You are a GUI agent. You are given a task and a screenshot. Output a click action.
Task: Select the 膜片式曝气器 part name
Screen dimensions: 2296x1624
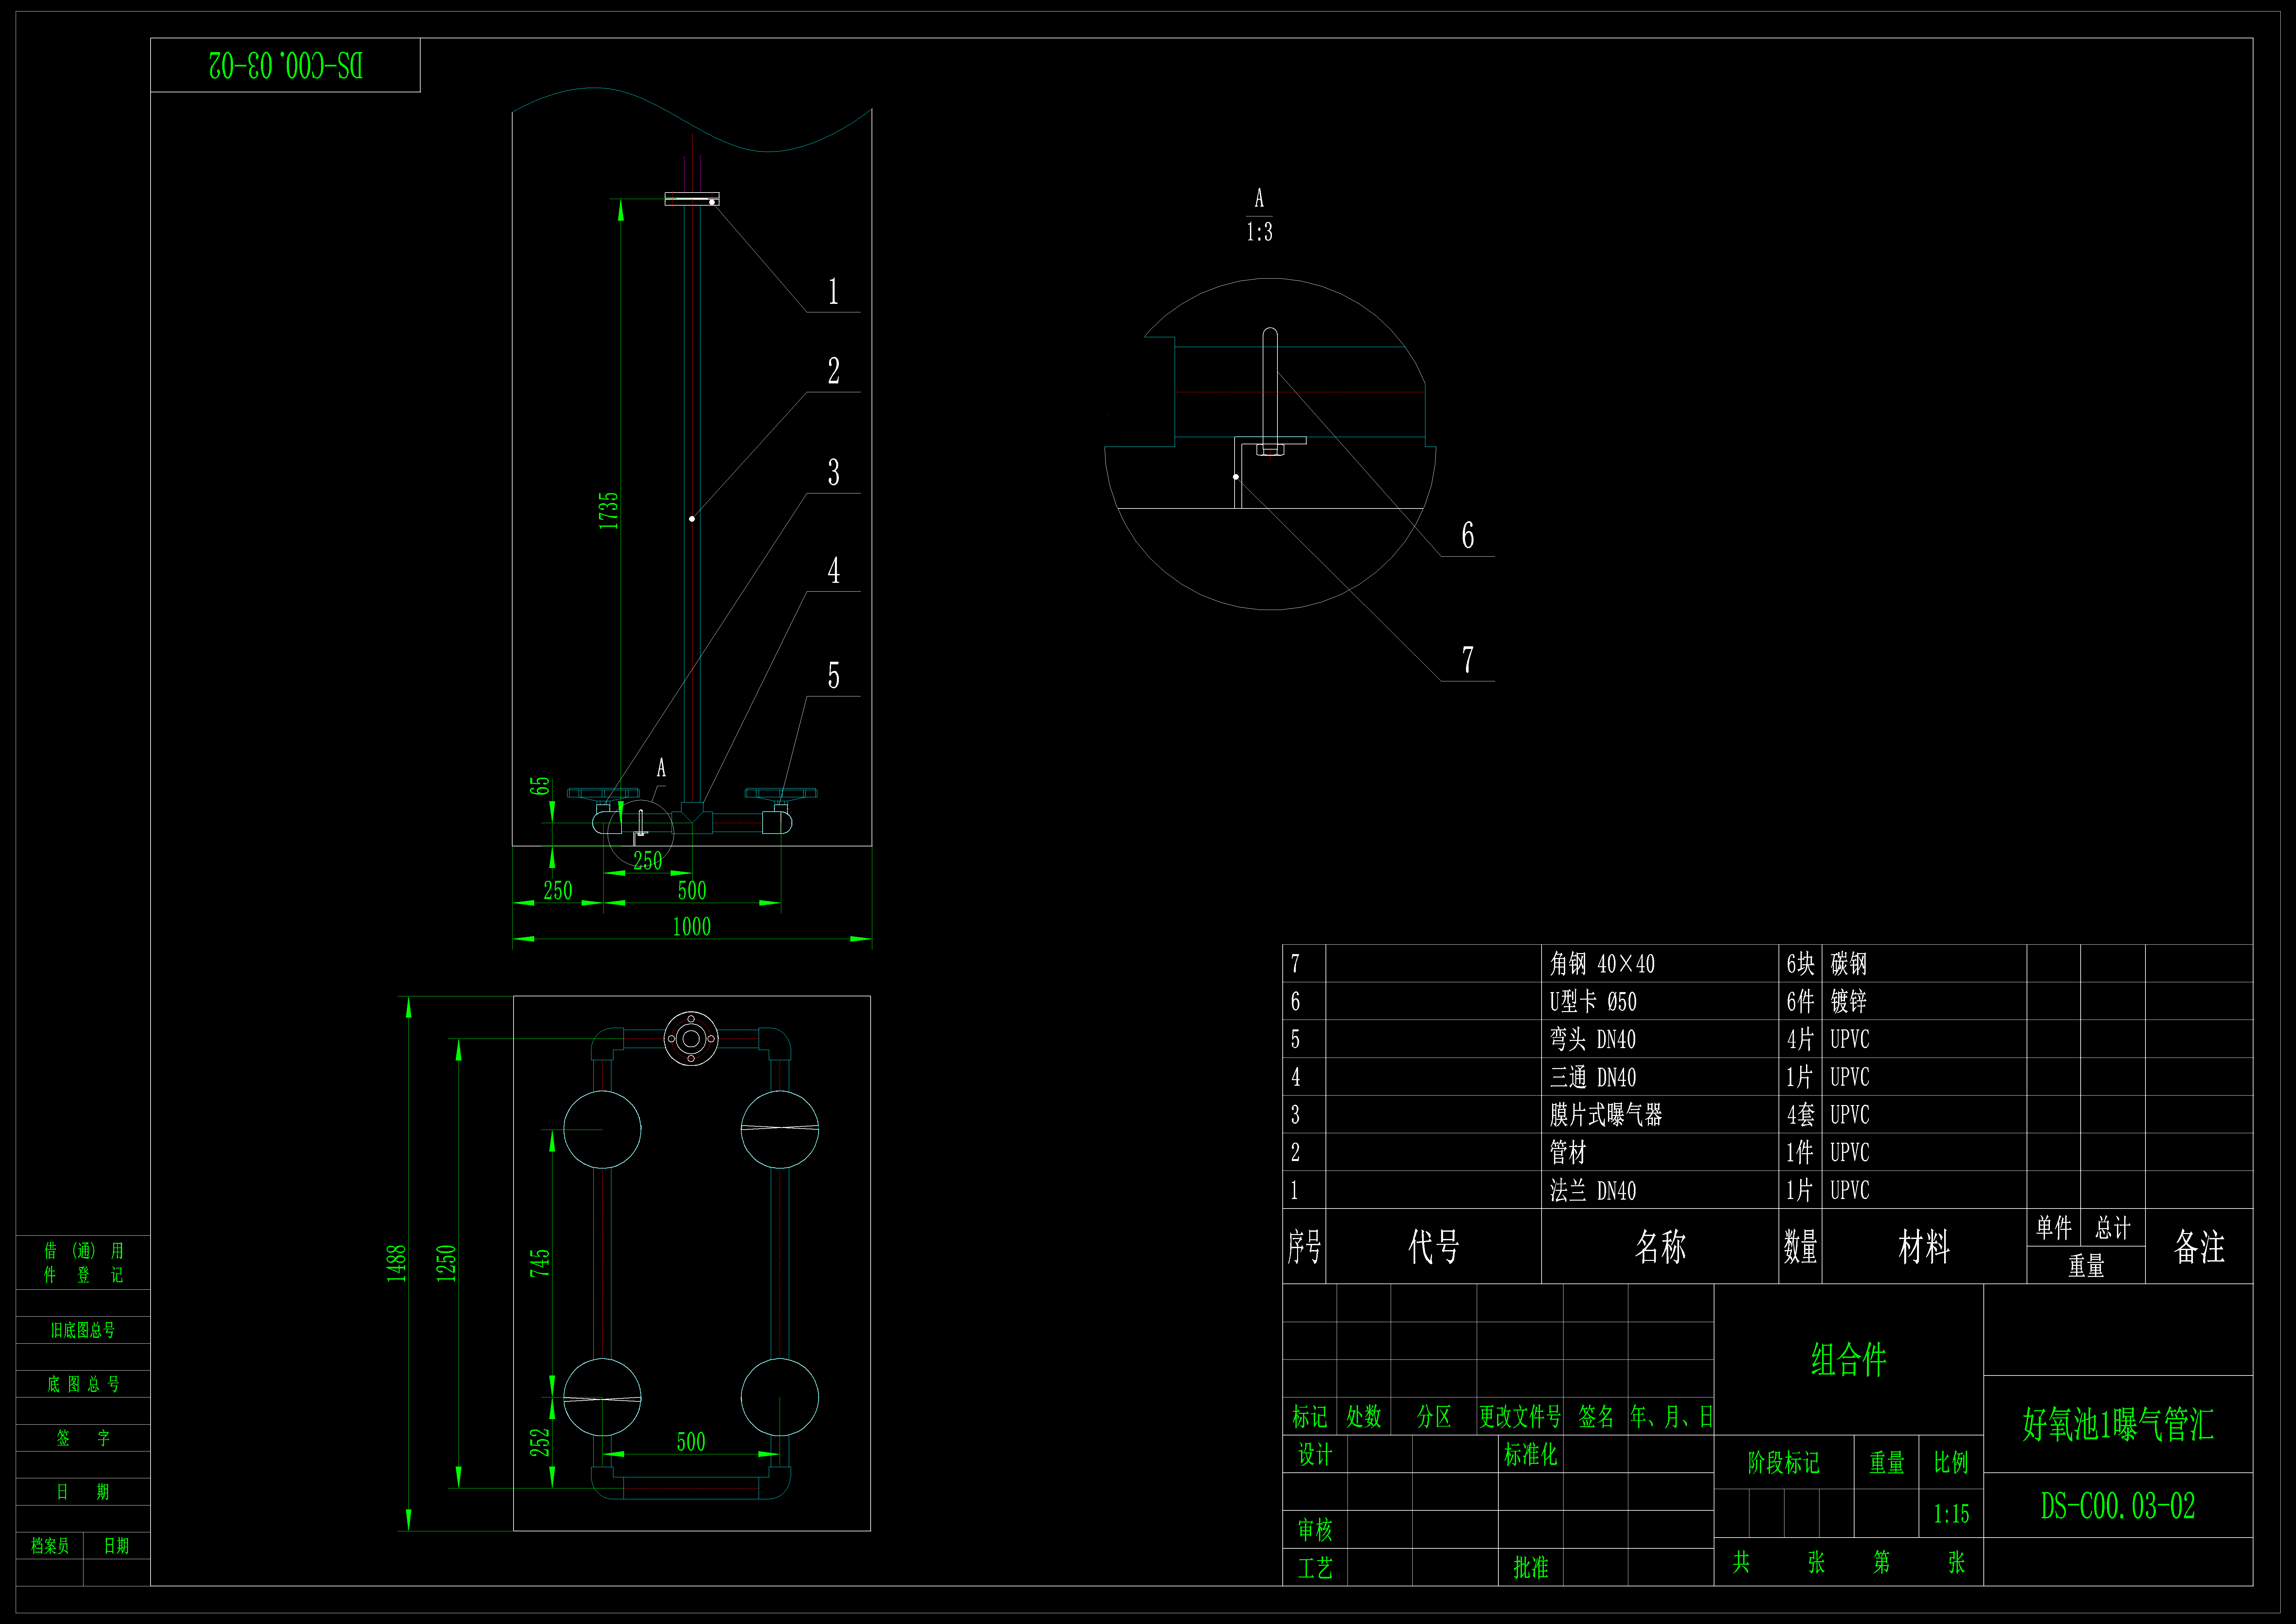(x=1606, y=1115)
